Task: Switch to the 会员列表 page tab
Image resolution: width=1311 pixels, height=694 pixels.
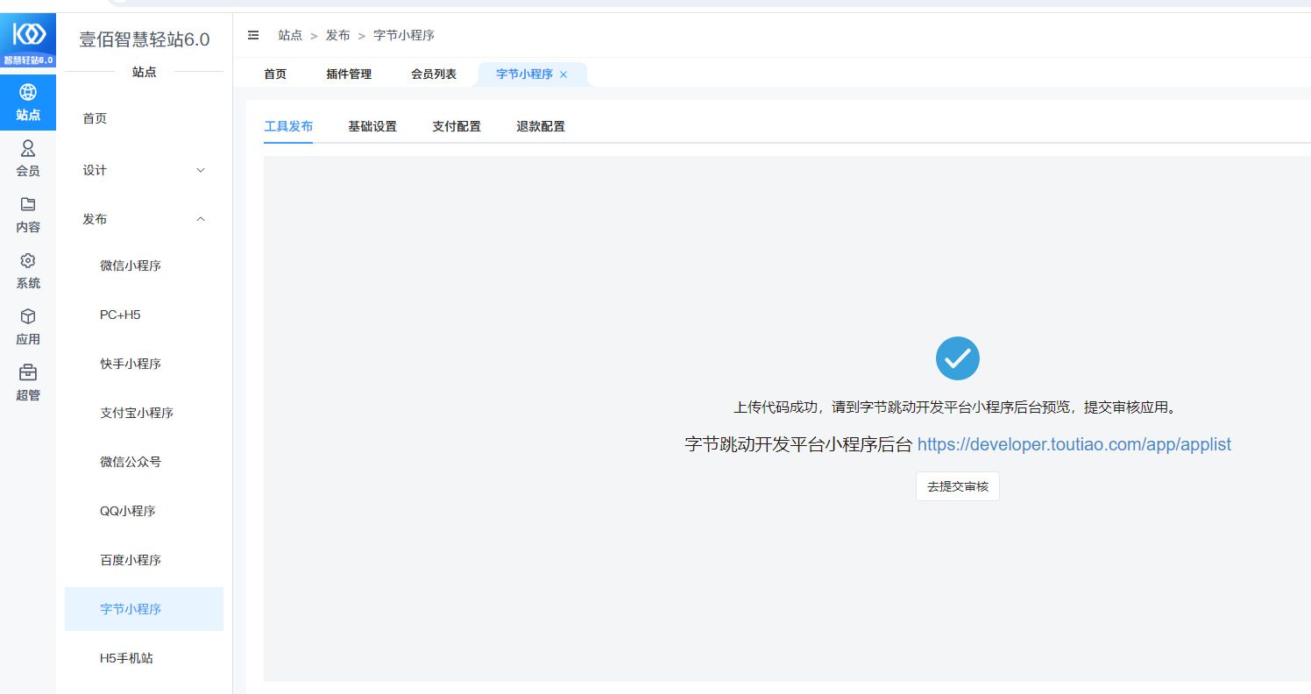Action: [434, 74]
